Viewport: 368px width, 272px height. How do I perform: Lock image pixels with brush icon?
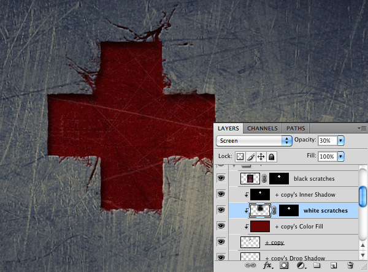click(251, 157)
